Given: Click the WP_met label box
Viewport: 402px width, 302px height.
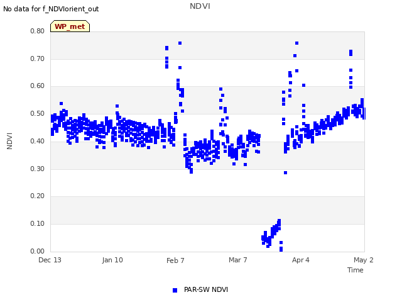Looking at the screenshot, I should 70,26.
